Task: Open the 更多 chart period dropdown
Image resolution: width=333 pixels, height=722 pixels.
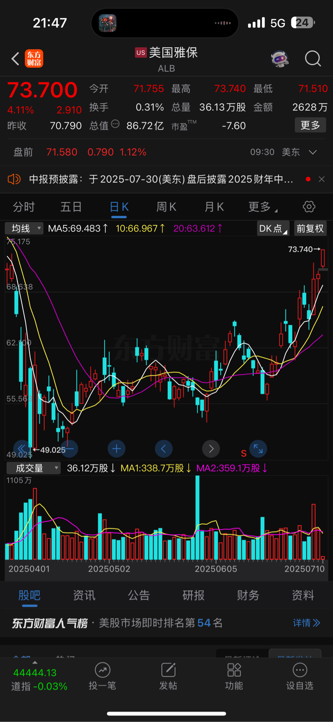Action: point(263,207)
